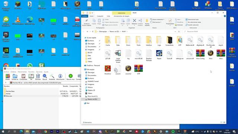Open Fácil acceso dropdown in Explorer ribbon
The image size is (238, 134).
click(156, 22)
